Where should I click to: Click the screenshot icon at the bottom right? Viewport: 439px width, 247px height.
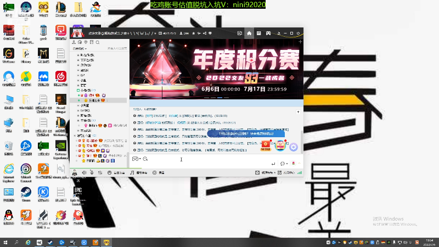click(x=257, y=172)
